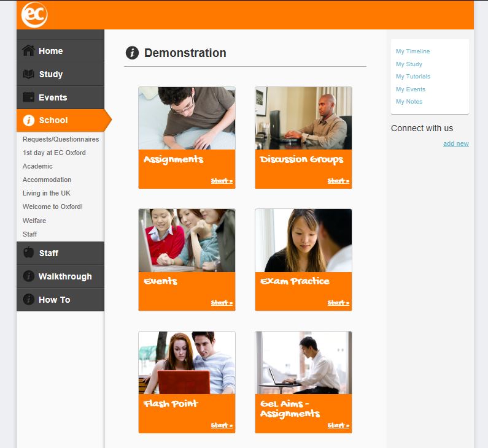Click the Events card photo of three students
The width and height of the screenshot is (488, 448).
coord(187,240)
